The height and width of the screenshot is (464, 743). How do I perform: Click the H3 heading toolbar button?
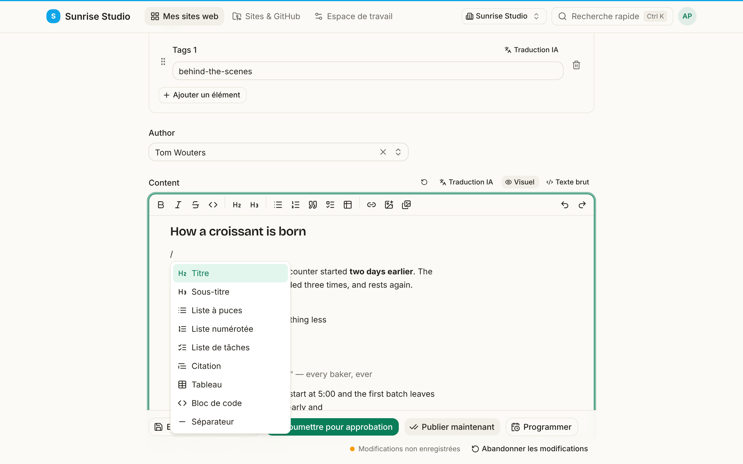(x=254, y=205)
